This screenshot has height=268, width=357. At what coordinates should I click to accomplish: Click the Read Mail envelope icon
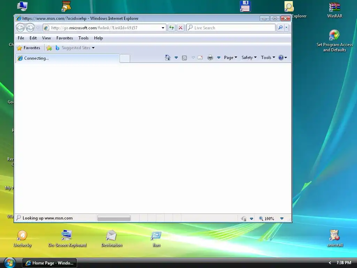[x=200, y=58]
